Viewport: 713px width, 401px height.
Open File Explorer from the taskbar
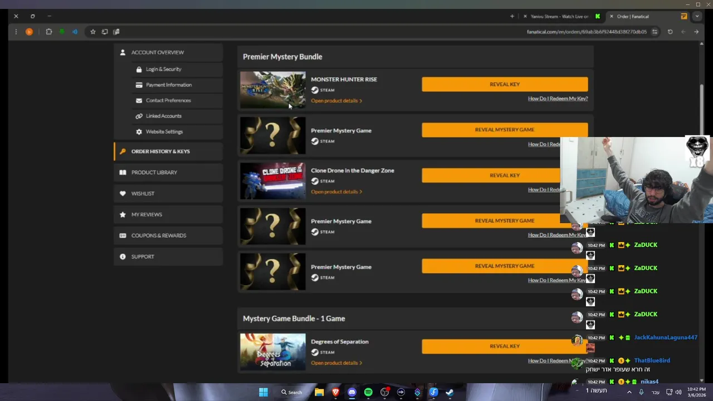pos(319,392)
